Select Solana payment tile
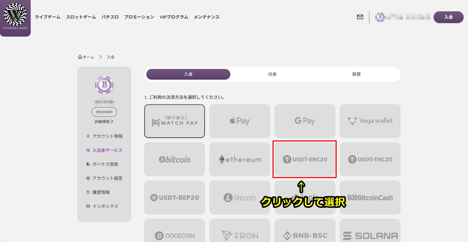 coord(370,231)
